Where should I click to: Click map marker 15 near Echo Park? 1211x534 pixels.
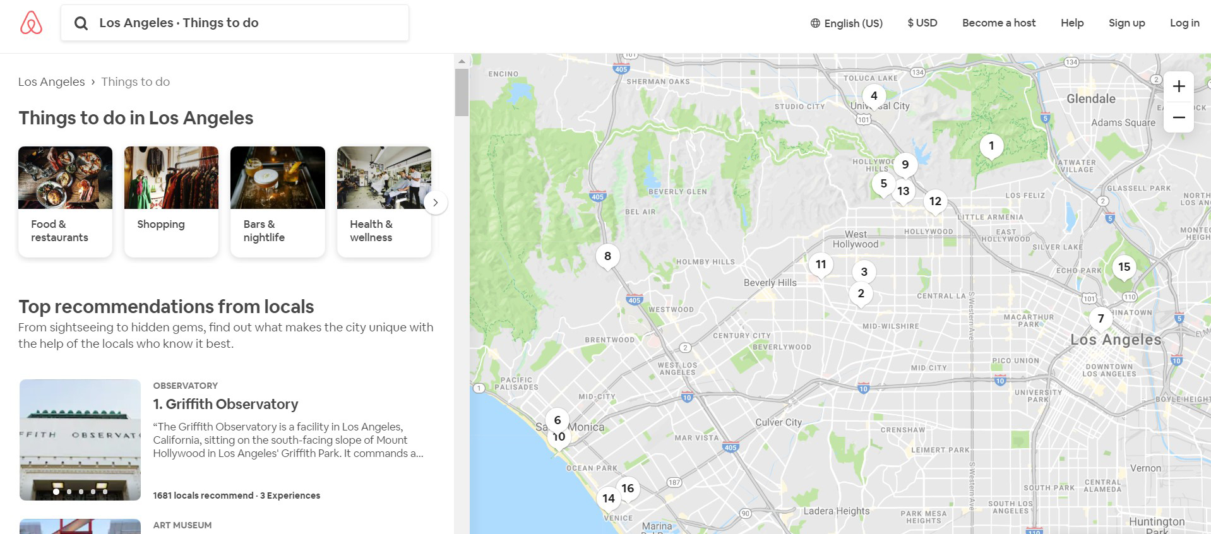(1124, 267)
